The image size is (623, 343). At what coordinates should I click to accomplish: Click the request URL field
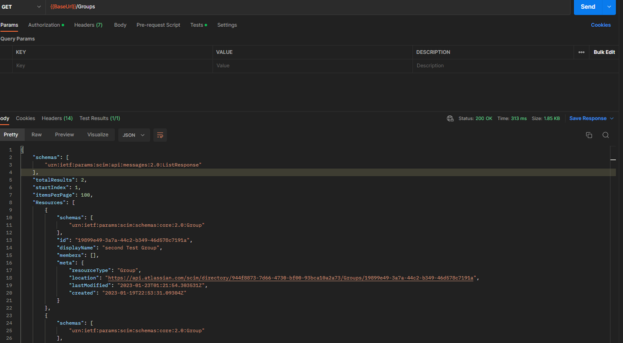[x=308, y=7]
